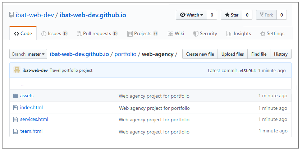This screenshot has height=150, width=302.
Task: Click the team.html file icon
Action: (x=15, y=132)
